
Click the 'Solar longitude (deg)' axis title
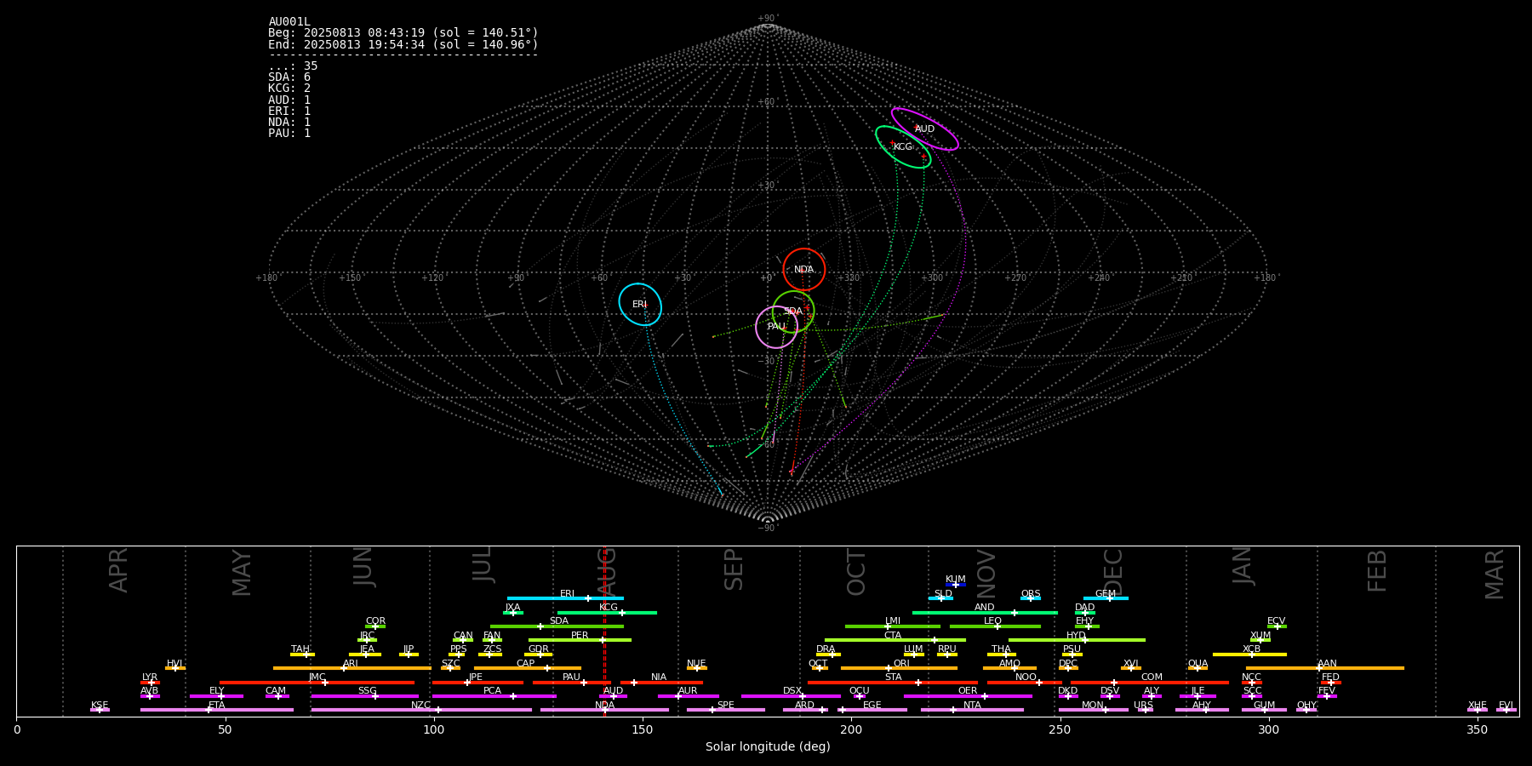768,747
